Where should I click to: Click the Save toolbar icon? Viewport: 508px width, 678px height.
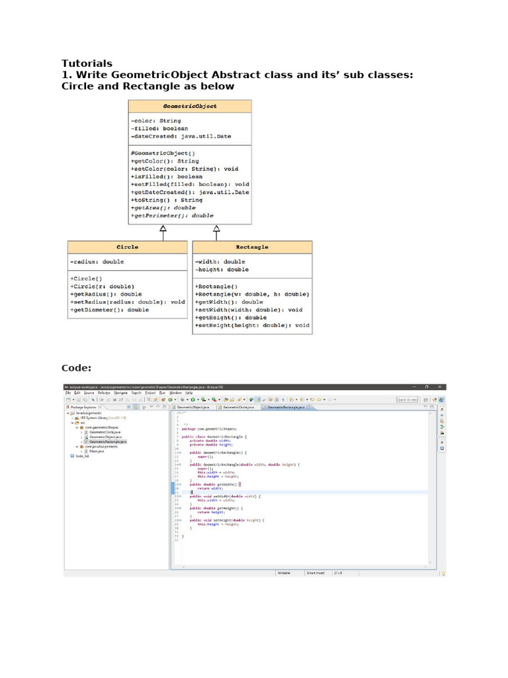tap(79, 399)
